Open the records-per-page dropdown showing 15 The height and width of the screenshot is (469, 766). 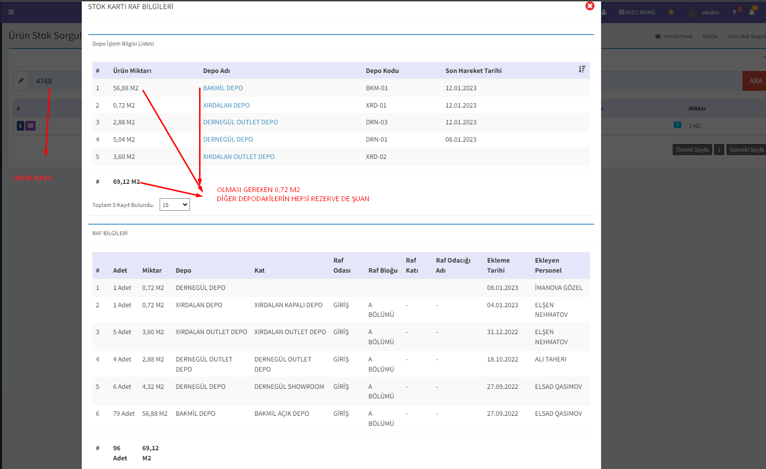click(x=175, y=205)
